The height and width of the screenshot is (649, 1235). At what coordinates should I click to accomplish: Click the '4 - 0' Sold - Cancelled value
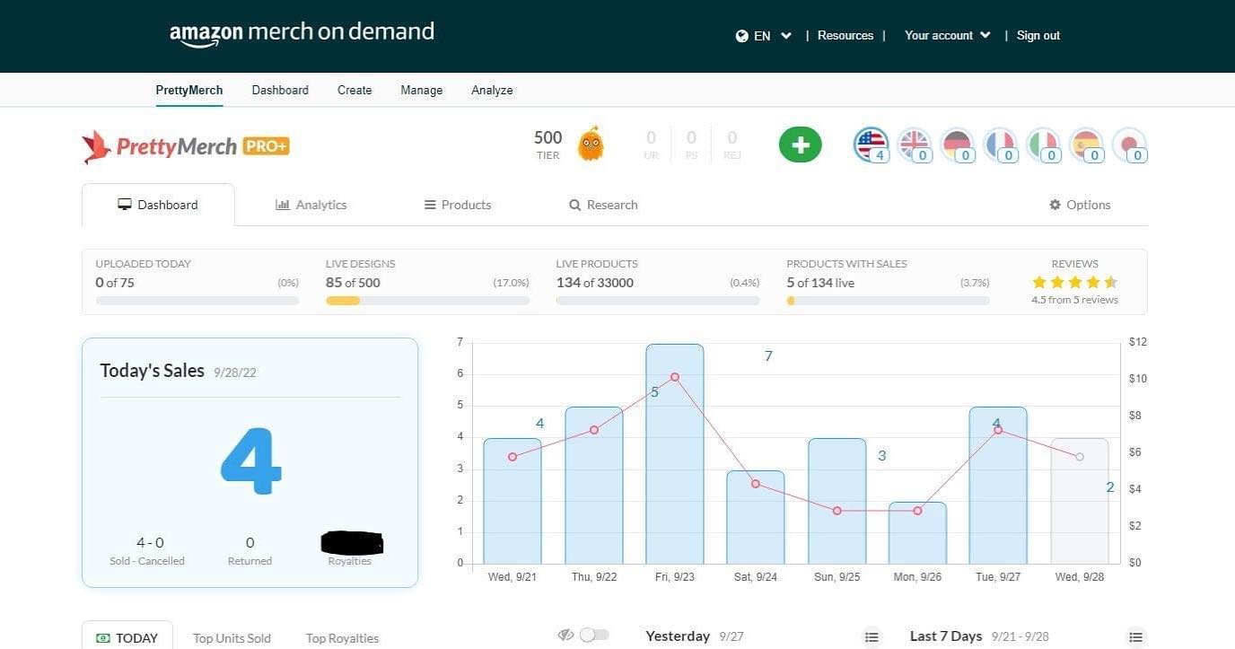tap(150, 542)
